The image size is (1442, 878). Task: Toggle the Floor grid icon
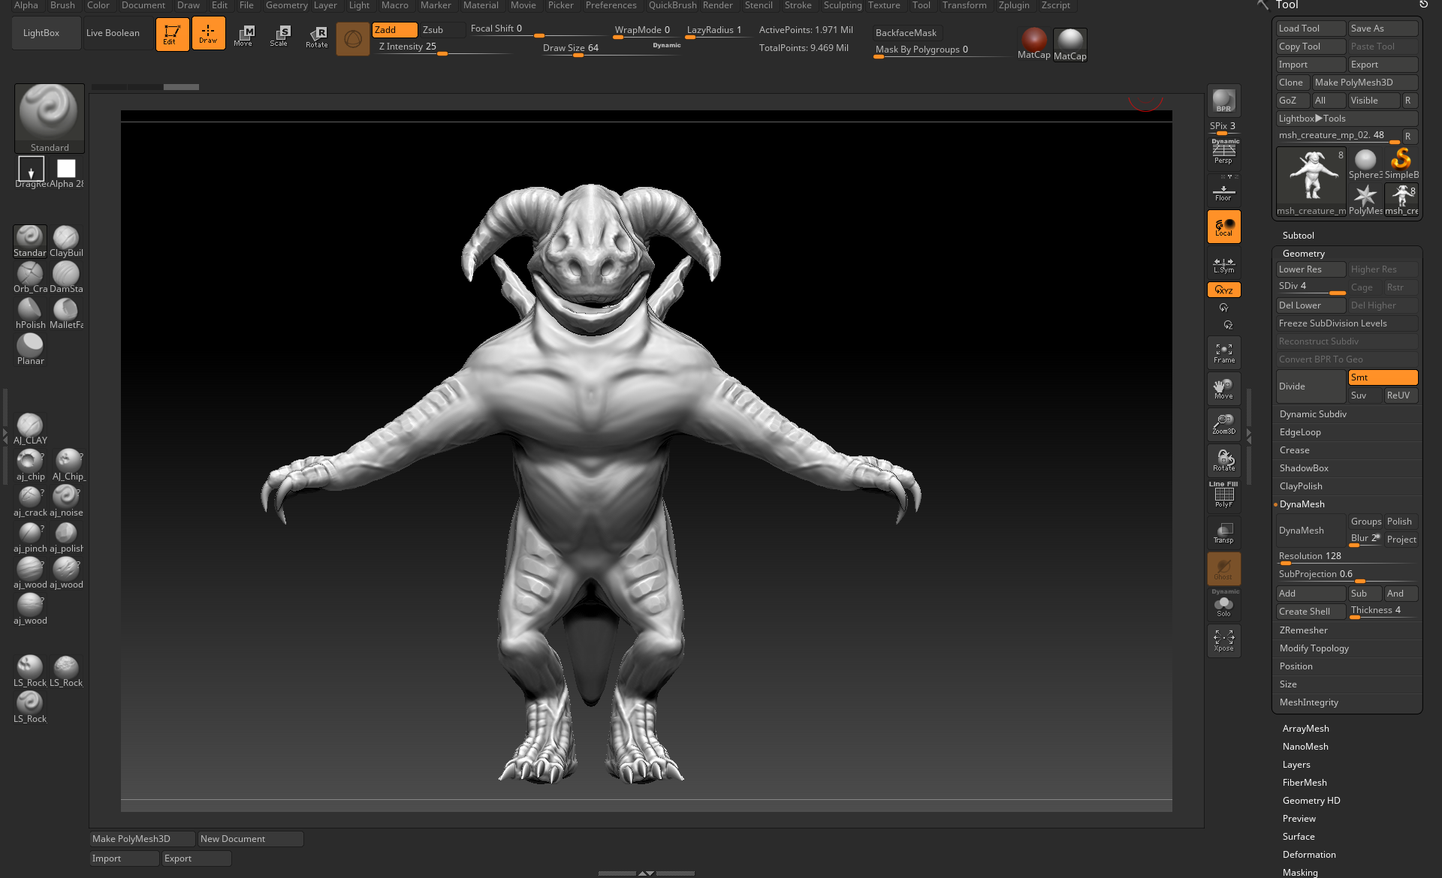pyautogui.click(x=1223, y=190)
